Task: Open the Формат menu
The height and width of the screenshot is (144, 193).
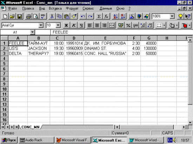Action: (x=72, y=8)
